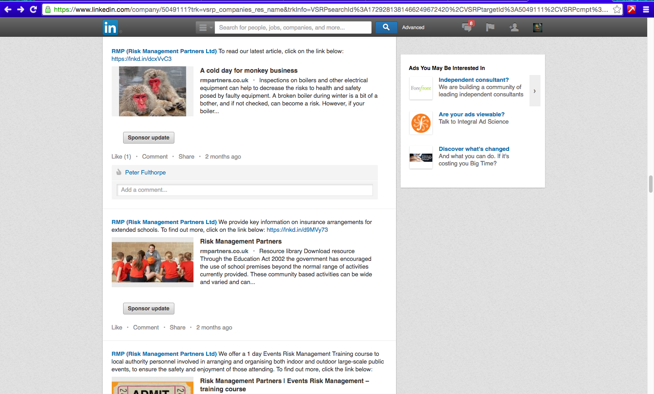The image size is (654, 394).
Task: Open Peter Fulthorpe's profile
Action: pyautogui.click(x=145, y=173)
